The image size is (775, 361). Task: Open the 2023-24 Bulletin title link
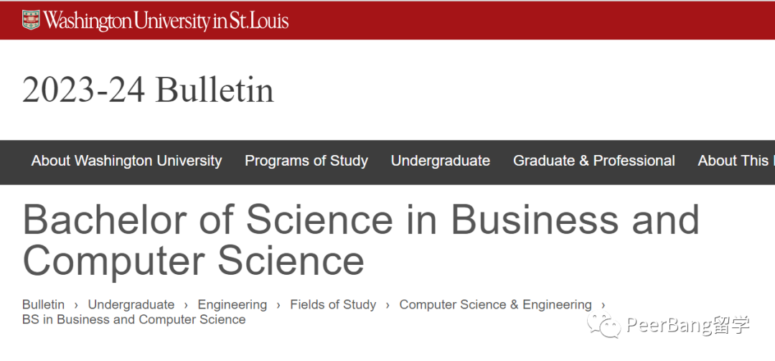pos(148,90)
